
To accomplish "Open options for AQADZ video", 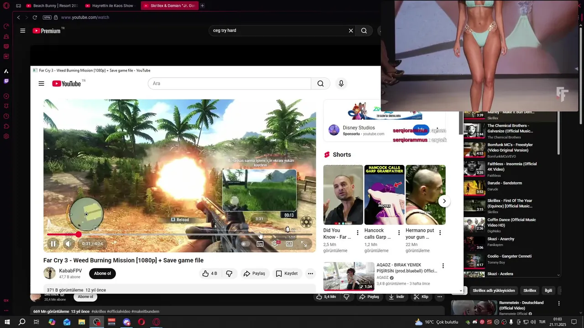I will pyautogui.click(x=443, y=266).
